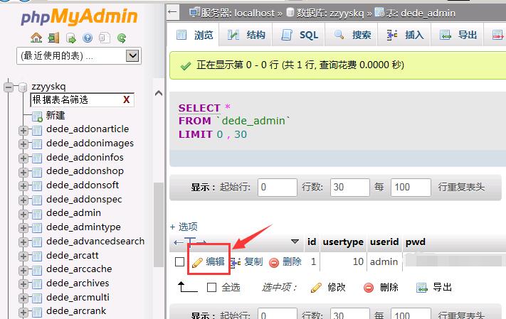This screenshot has width=506, height=319.
Task: Click table icon beside dede_addonshop
Action: [37, 172]
